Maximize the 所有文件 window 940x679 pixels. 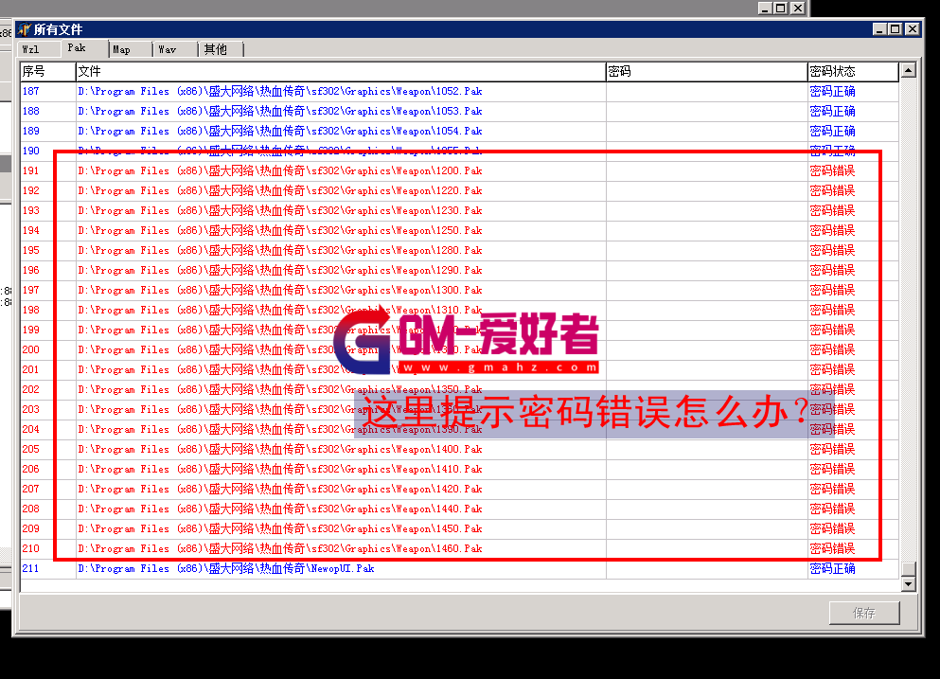click(896, 28)
